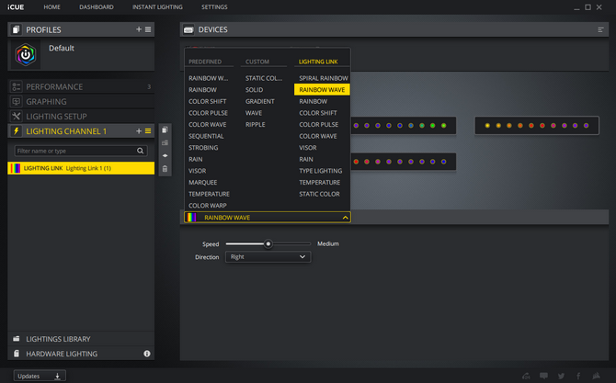The height and width of the screenshot is (383, 616).
Task: Select the lower red-to-blue LED strip
Action: [403, 162]
